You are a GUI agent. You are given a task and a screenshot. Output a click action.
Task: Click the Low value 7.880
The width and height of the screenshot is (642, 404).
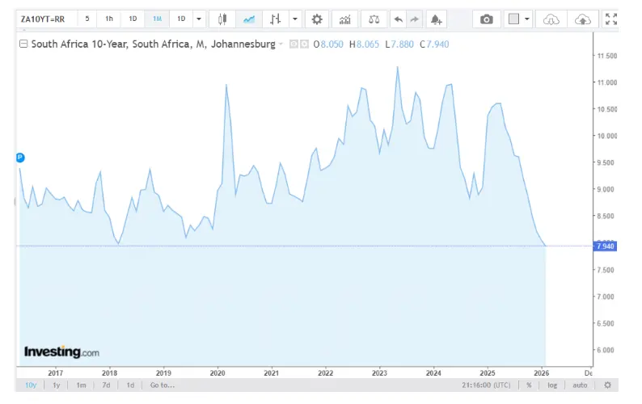point(402,44)
